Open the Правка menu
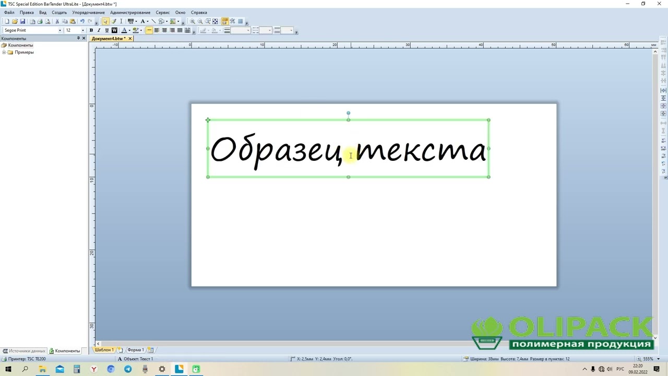Image resolution: width=668 pixels, height=376 pixels. tap(27, 13)
